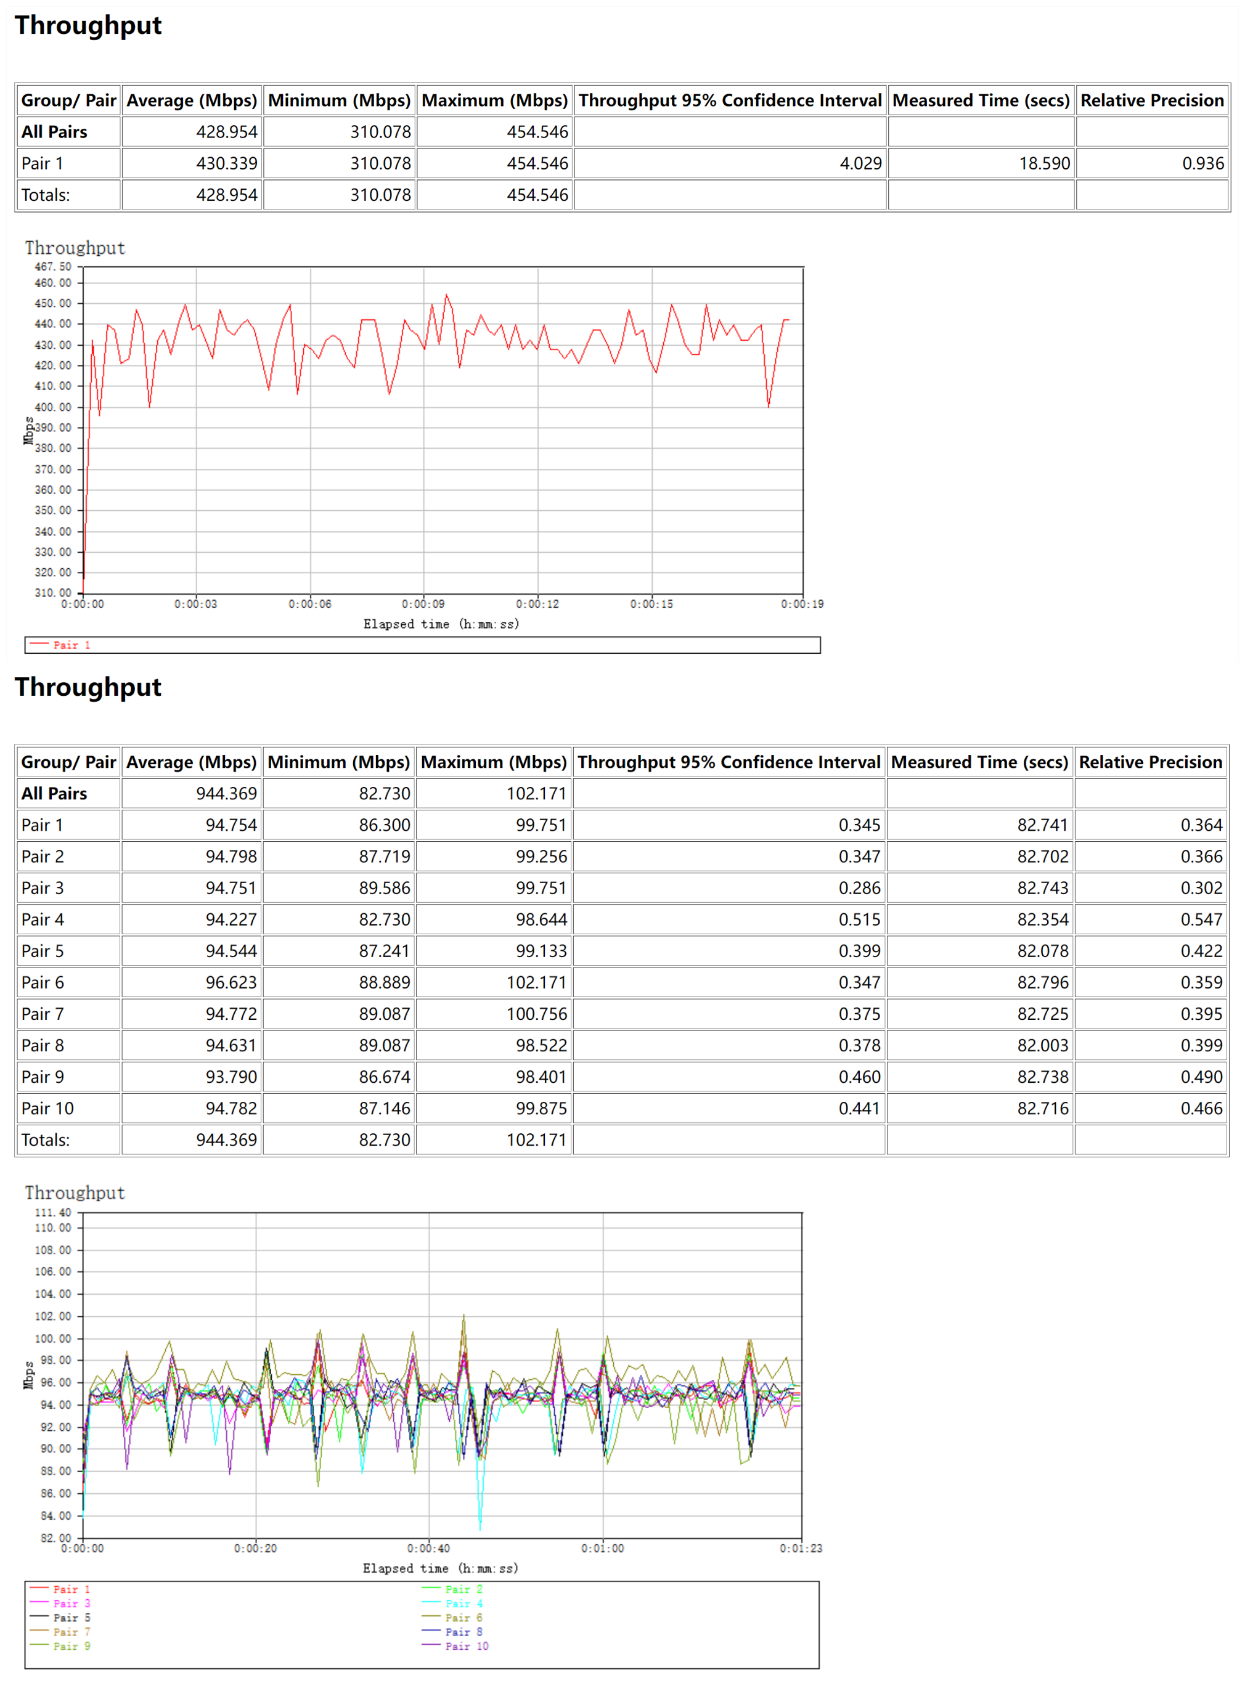Click the 102.171 maximum value for Pair 6

coord(536,982)
